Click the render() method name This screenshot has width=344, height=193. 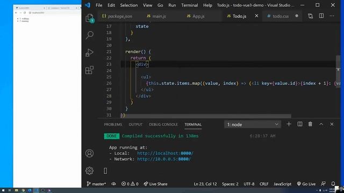click(133, 52)
